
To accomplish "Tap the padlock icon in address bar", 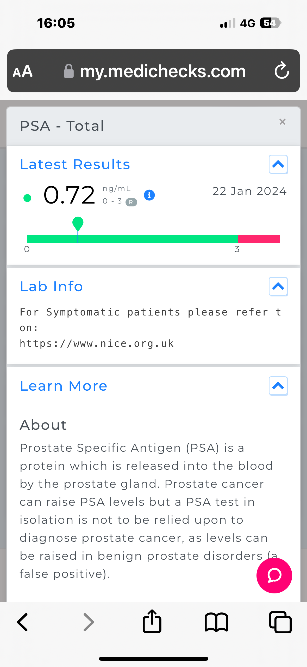I will pyautogui.click(x=69, y=71).
